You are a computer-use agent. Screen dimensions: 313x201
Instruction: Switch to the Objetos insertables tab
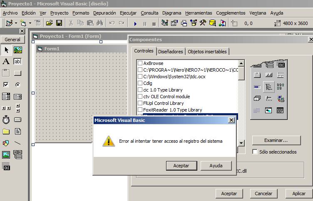pos(207,52)
